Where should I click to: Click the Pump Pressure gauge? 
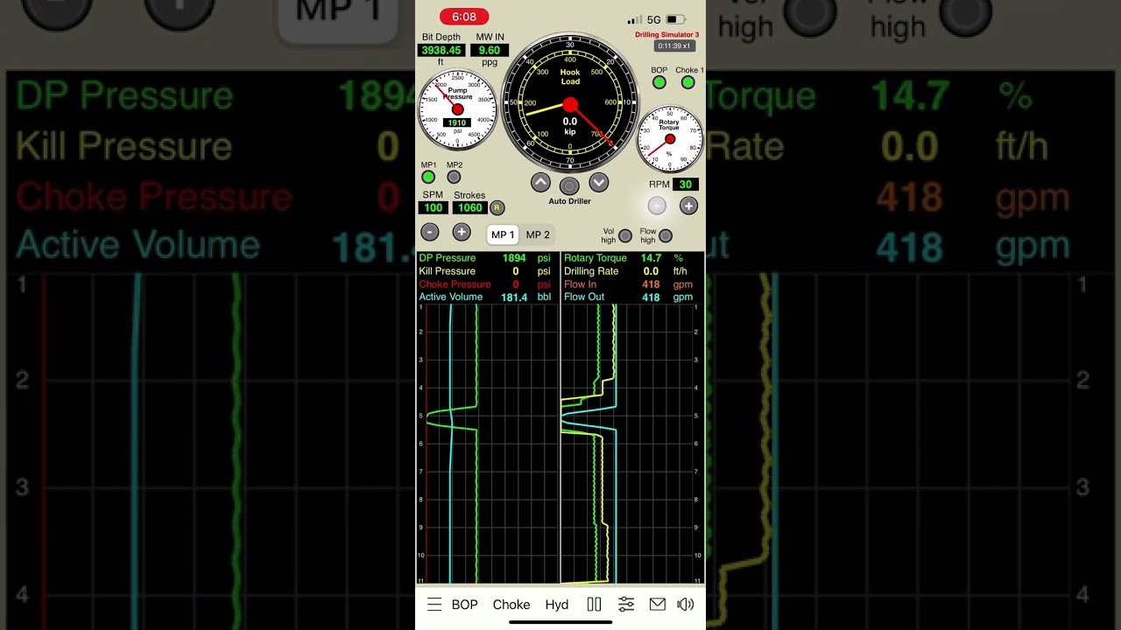coord(457,109)
